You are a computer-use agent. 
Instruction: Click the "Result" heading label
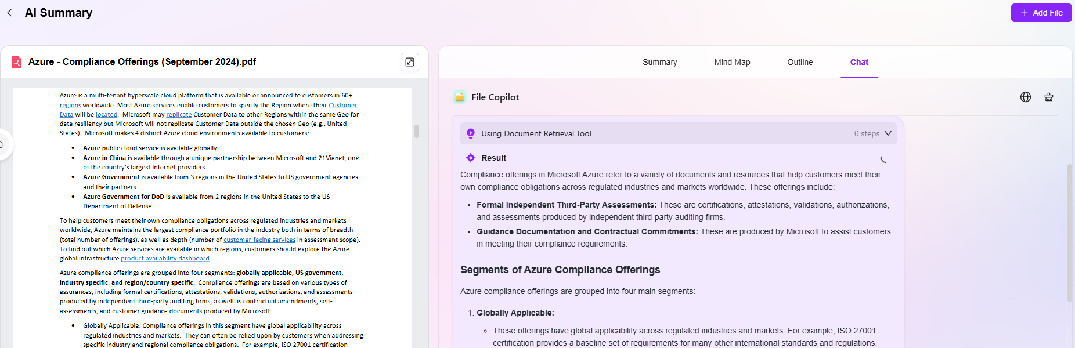[x=493, y=158]
